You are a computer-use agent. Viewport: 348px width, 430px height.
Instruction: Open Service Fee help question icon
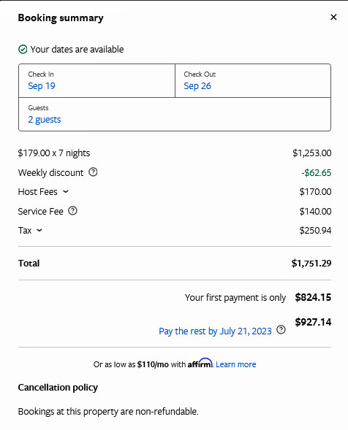pos(73,210)
